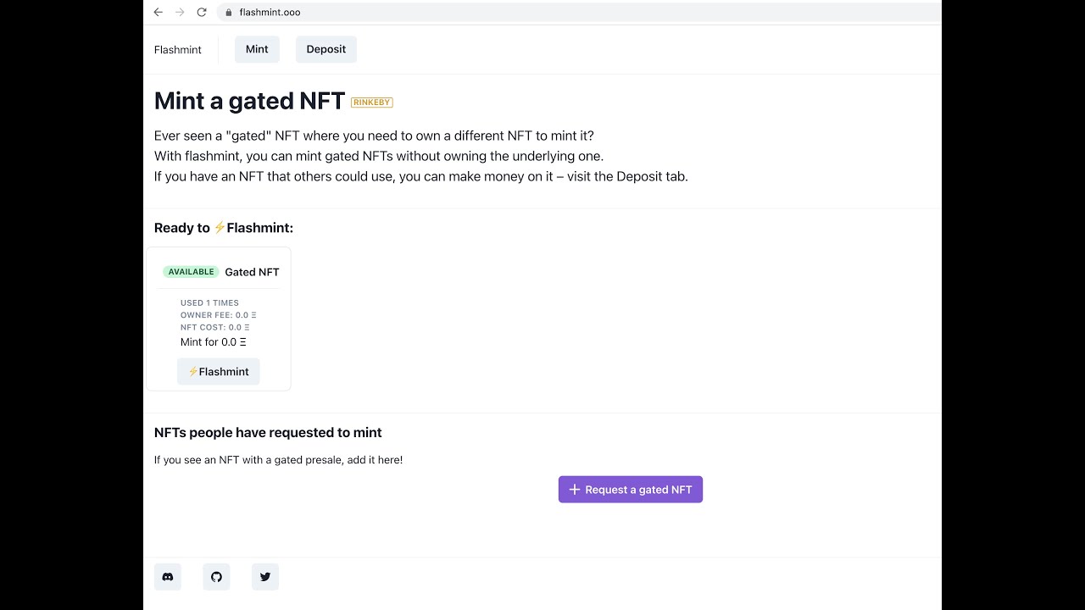This screenshot has width=1085, height=610.
Task: Click 'NFTs people have requested to mint' heading
Action: point(268,433)
